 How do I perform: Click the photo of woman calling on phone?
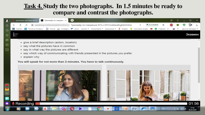coord(60,85)
